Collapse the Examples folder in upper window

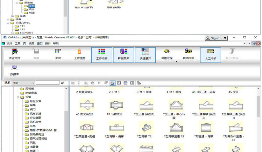click(x=12, y=33)
